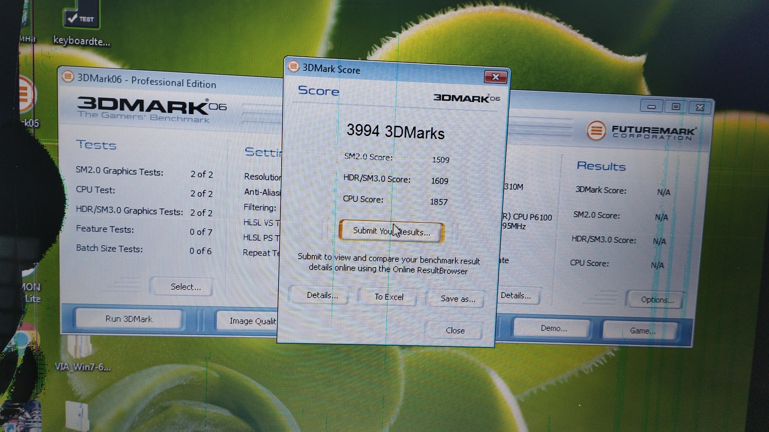The height and width of the screenshot is (432, 769).
Task: Click the red X on the 3DMark Score window
Action: coord(495,77)
